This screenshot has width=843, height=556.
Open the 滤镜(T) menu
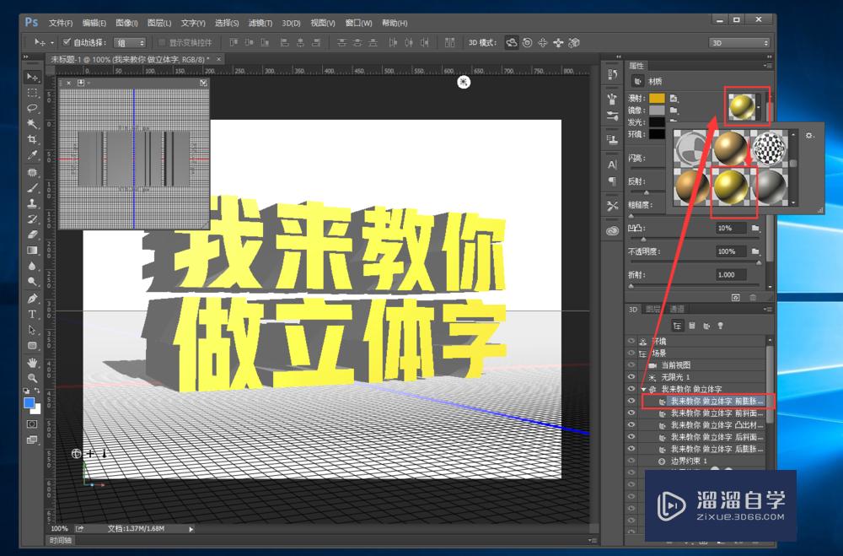[260, 23]
